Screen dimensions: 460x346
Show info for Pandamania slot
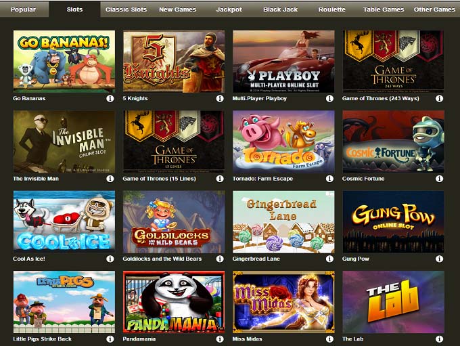pos(220,339)
